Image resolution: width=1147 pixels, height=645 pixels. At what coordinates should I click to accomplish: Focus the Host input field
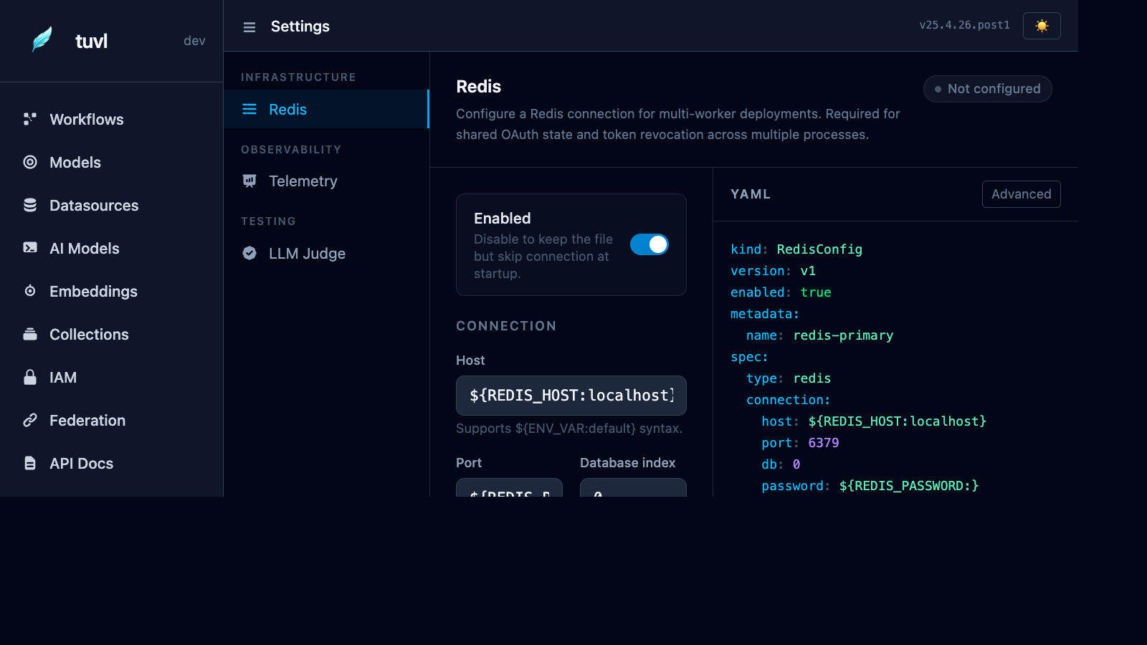(571, 396)
